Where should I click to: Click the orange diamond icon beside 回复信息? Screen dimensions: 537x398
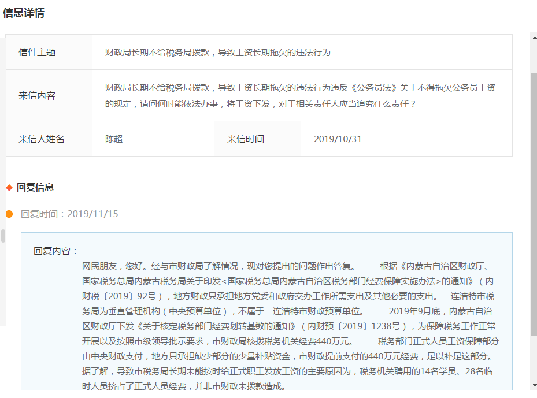(x=9, y=188)
